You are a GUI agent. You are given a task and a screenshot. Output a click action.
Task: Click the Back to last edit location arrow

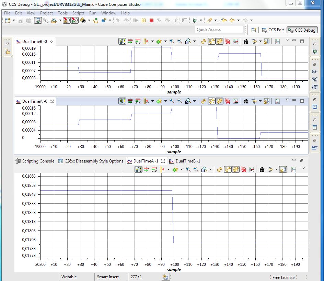coord(224,20)
